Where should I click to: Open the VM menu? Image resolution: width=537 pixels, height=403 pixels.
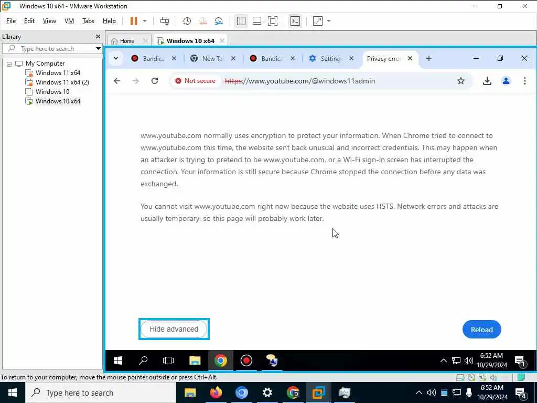click(69, 21)
